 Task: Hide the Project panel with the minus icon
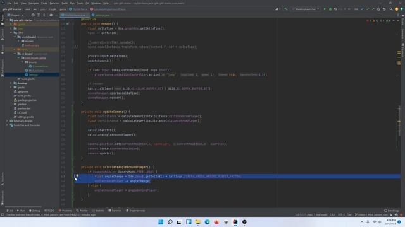pos(56,15)
